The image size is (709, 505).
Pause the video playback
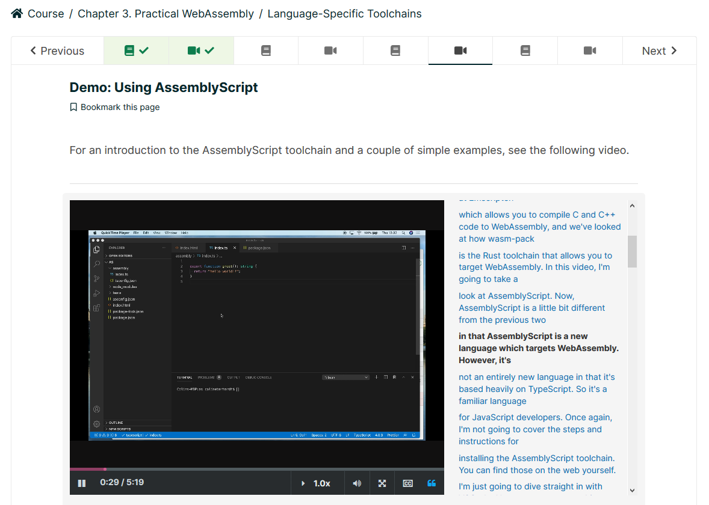(82, 483)
